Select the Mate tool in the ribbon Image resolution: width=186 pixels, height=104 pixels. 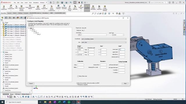(16, 7)
